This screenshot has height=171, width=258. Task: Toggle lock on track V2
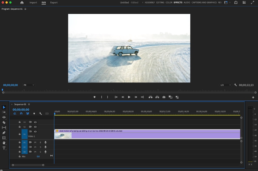coord(19,127)
